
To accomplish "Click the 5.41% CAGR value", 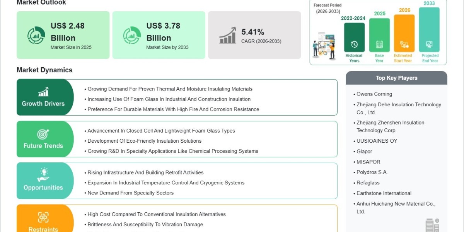I will (x=253, y=32).
